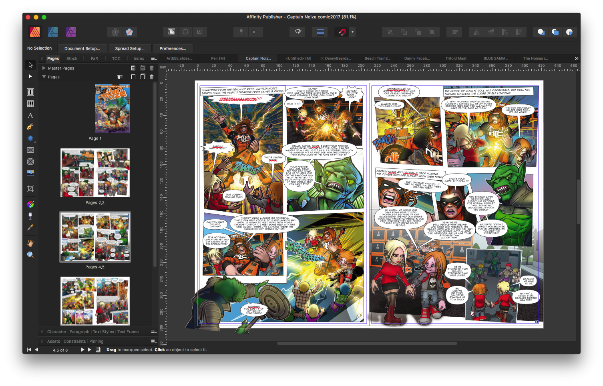Click the Spread Setup button

pyautogui.click(x=130, y=48)
